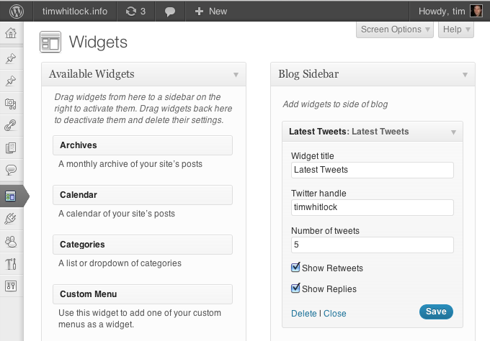Open the Tools menu icon
Screen dimensions: 490x341
[x=11, y=264]
